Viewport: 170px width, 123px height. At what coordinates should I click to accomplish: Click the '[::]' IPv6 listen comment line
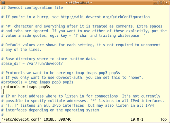tap(78, 105)
